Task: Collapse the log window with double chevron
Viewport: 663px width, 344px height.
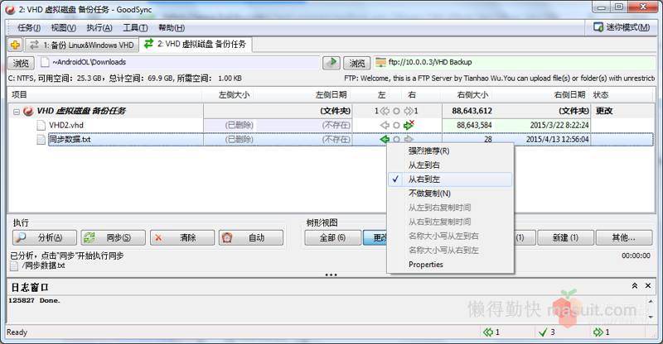Action: pyautogui.click(x=635, y=286)
